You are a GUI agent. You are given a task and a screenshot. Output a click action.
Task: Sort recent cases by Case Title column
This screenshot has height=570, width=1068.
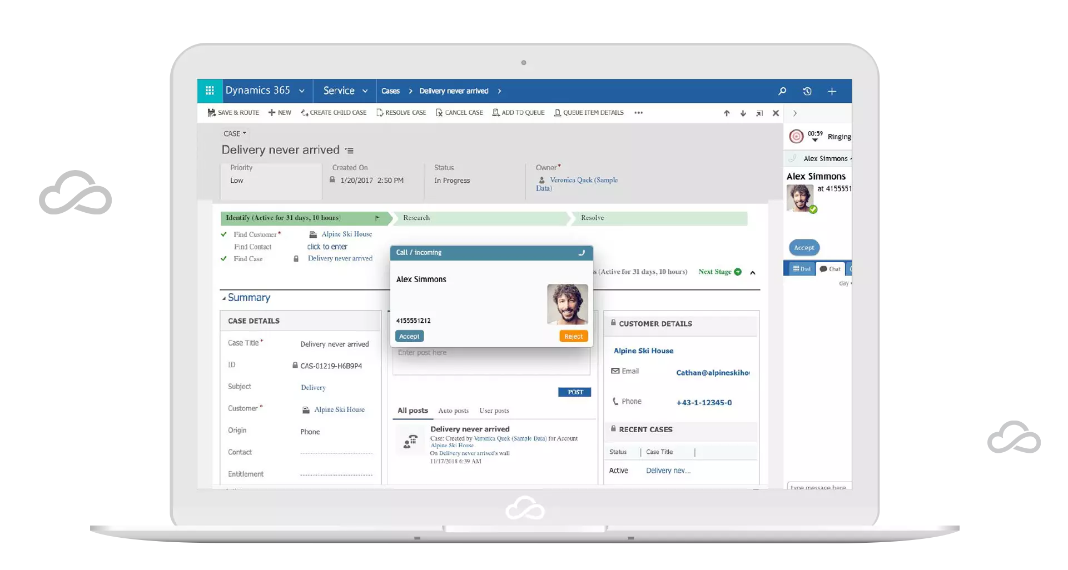pyautogui.click(x=659, y=452)
